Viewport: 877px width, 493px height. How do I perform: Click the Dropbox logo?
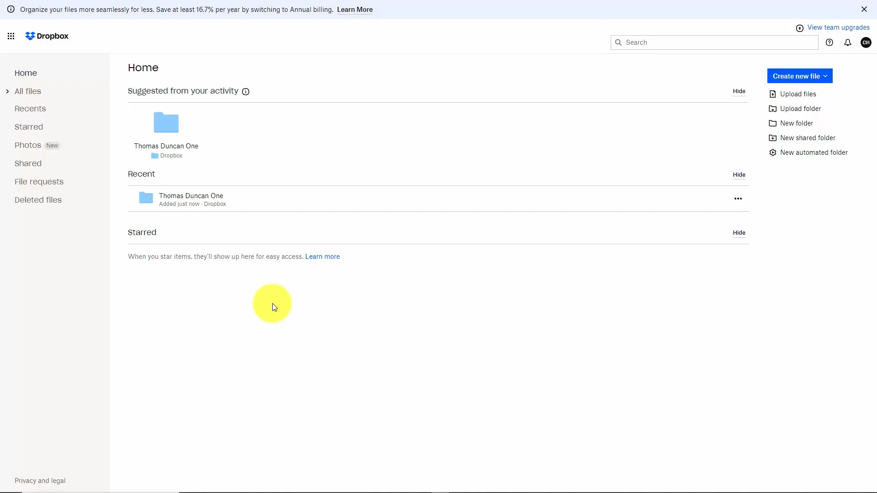pos(47,36)
